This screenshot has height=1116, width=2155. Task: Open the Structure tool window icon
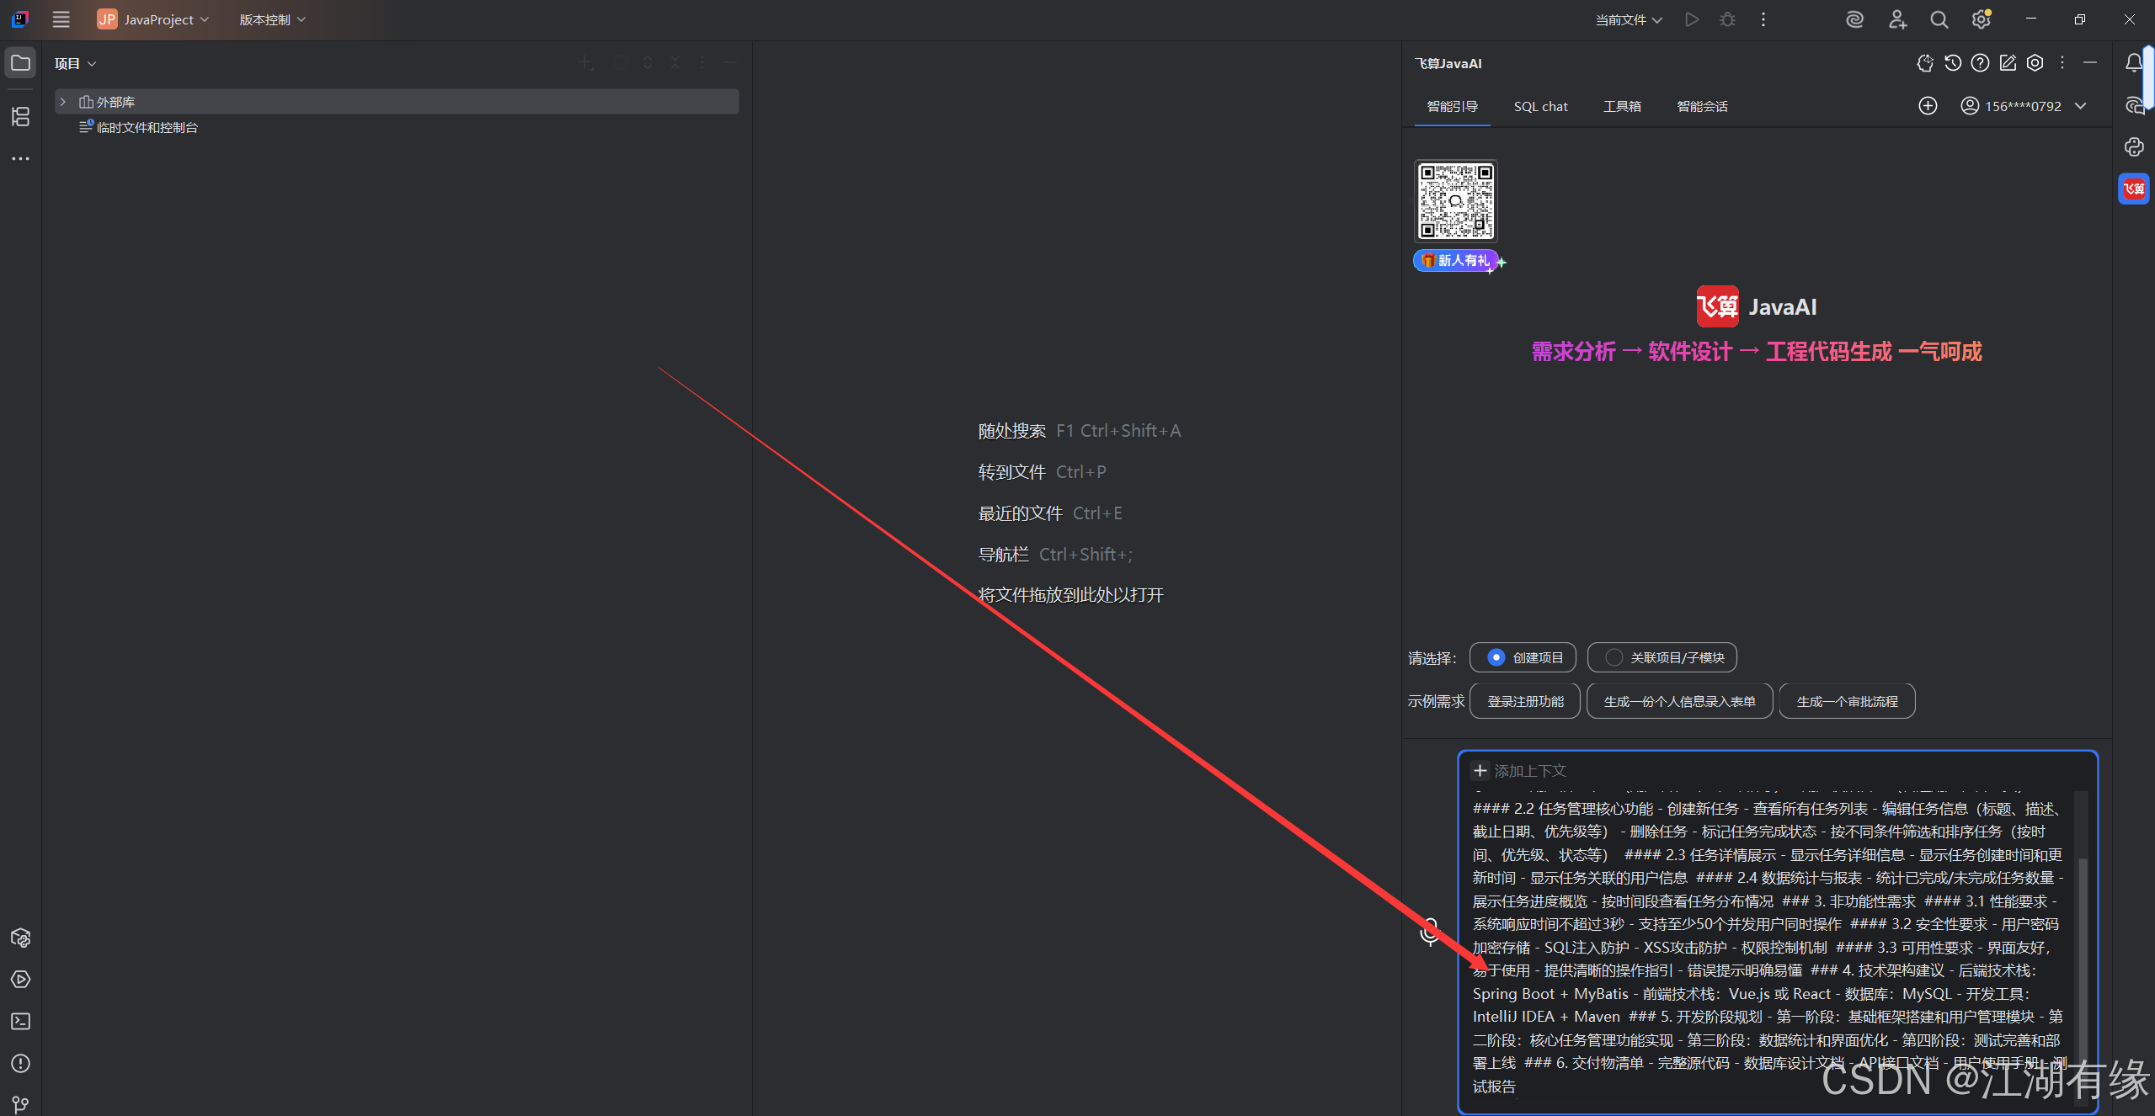[x=20, y=116]
